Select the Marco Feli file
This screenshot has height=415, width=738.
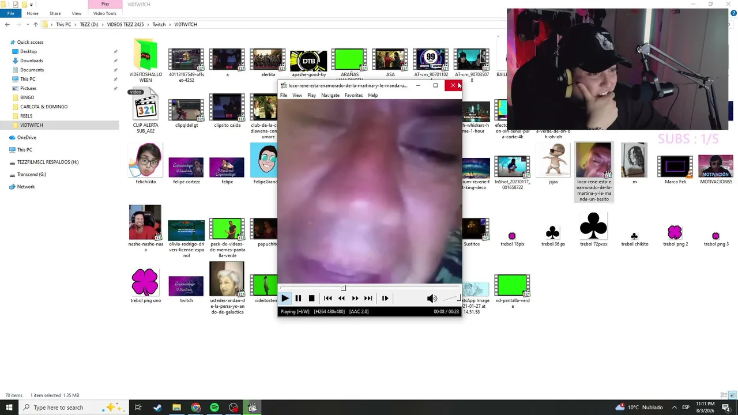pyautogui.click(x=675, y=170)
